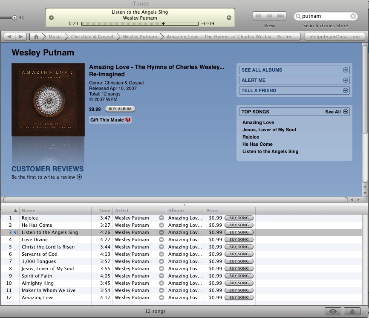
Task: Click the gift icon beside Gift This Music
Action: coord(128,120)
